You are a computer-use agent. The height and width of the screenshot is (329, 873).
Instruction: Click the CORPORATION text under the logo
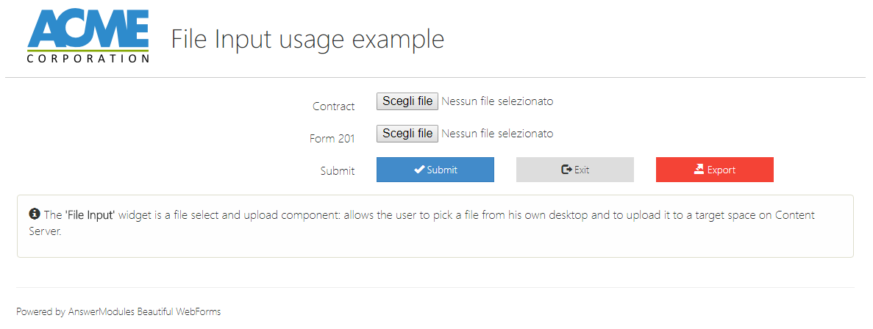(88, 58)
